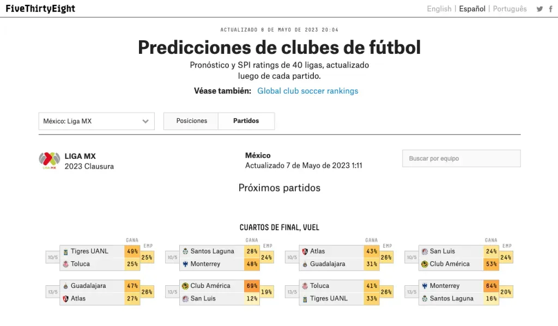Click the Santos Laguna crest beside 28%
Viewport: 558px width, 326px height.
pyautogui.click(x=185, y=251)
